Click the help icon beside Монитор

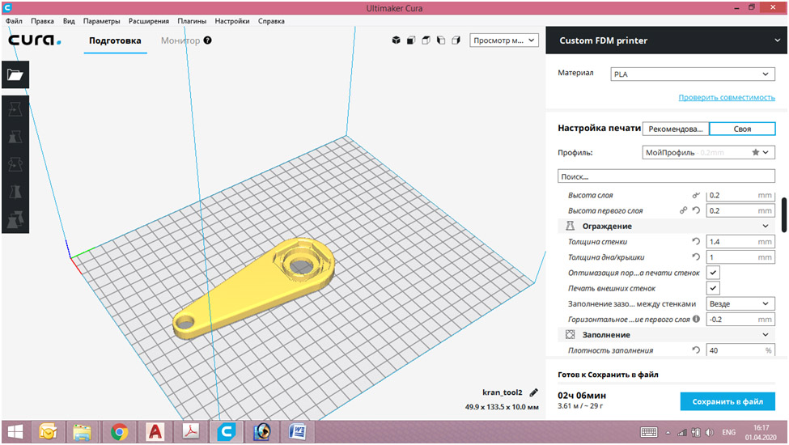(208, 40)
